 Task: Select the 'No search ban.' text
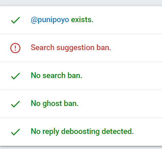(x=57, y=75)
